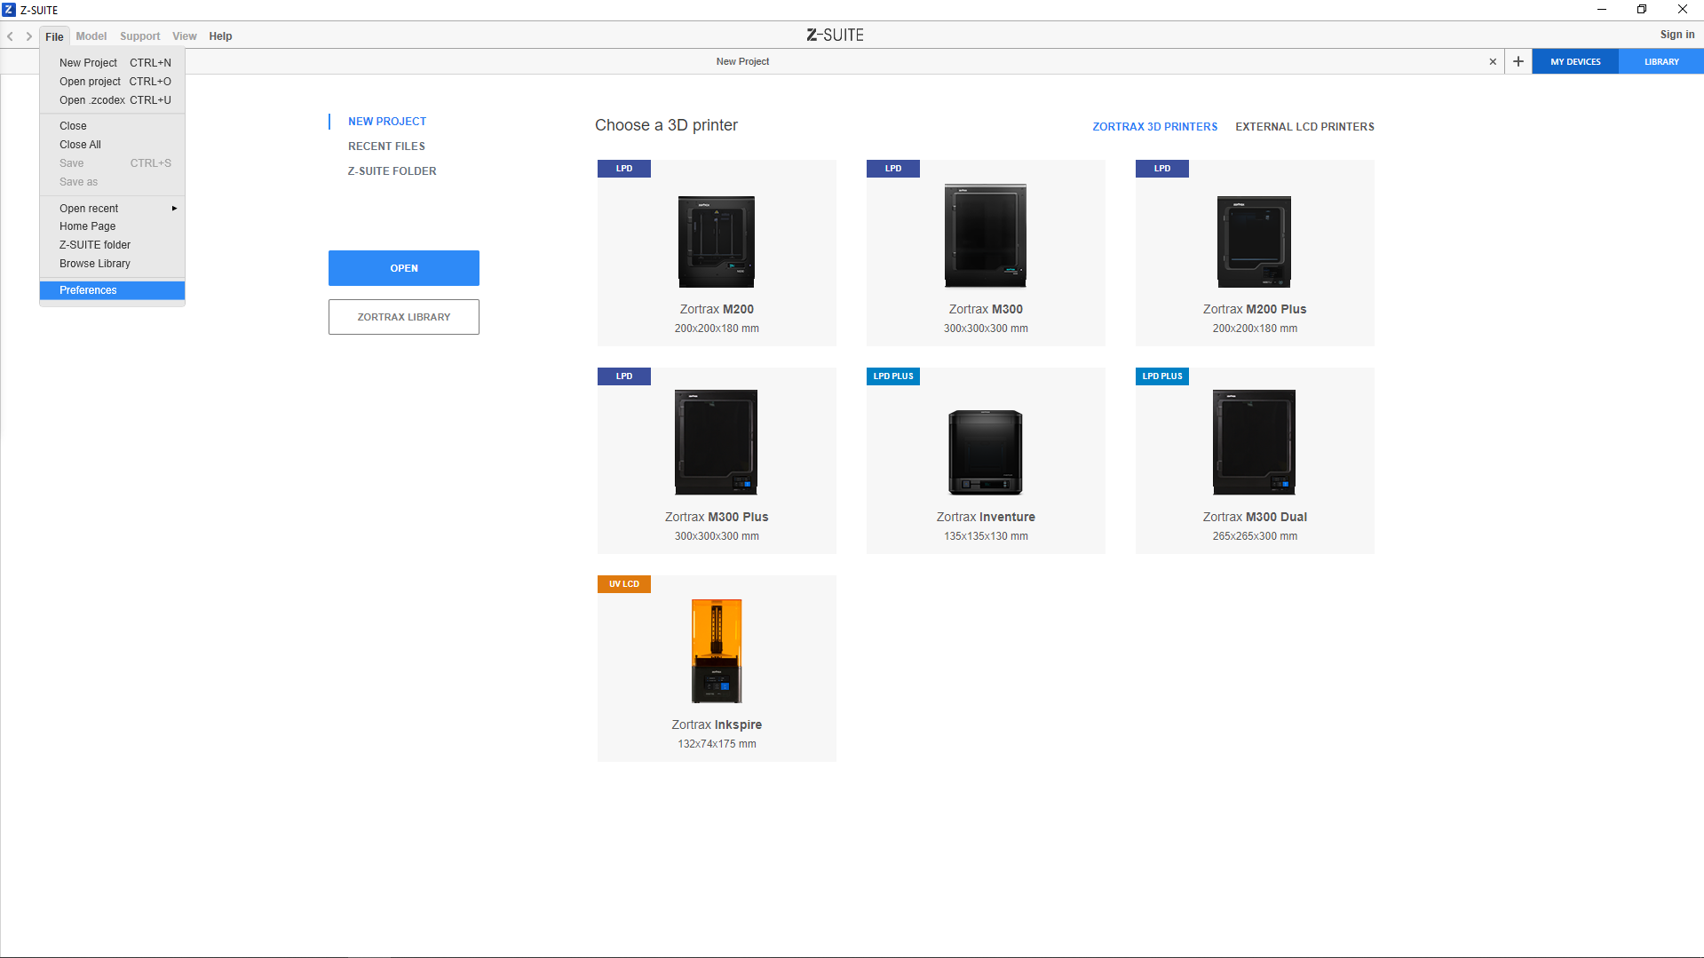Click the forward navigation arrow
The height and width of the screenshot is (958, 1704).
29,36
